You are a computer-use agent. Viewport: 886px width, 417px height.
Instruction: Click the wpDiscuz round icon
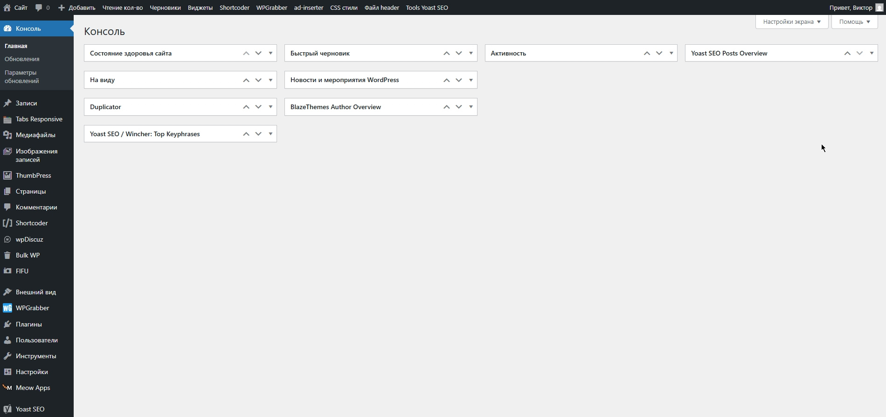pyautogui.click(x=7, y=239)
